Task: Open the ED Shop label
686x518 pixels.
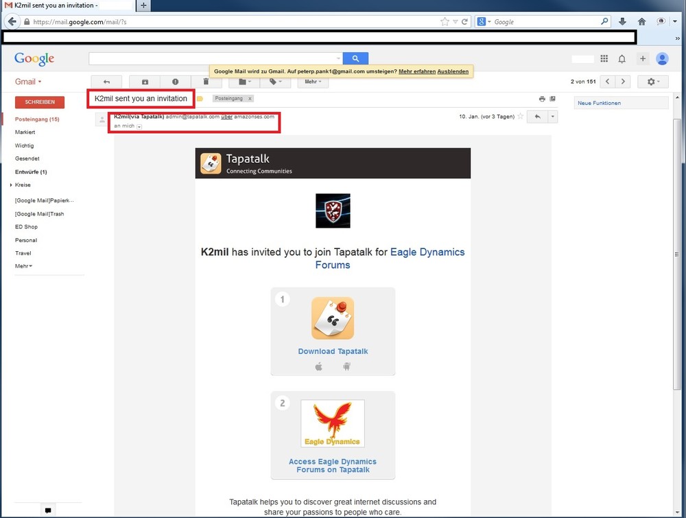Action: click(x=26, y=226)
